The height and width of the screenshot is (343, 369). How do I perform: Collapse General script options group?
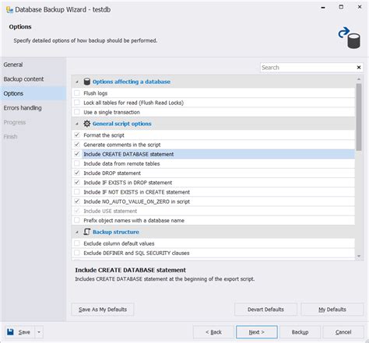(x=77, y=124)
